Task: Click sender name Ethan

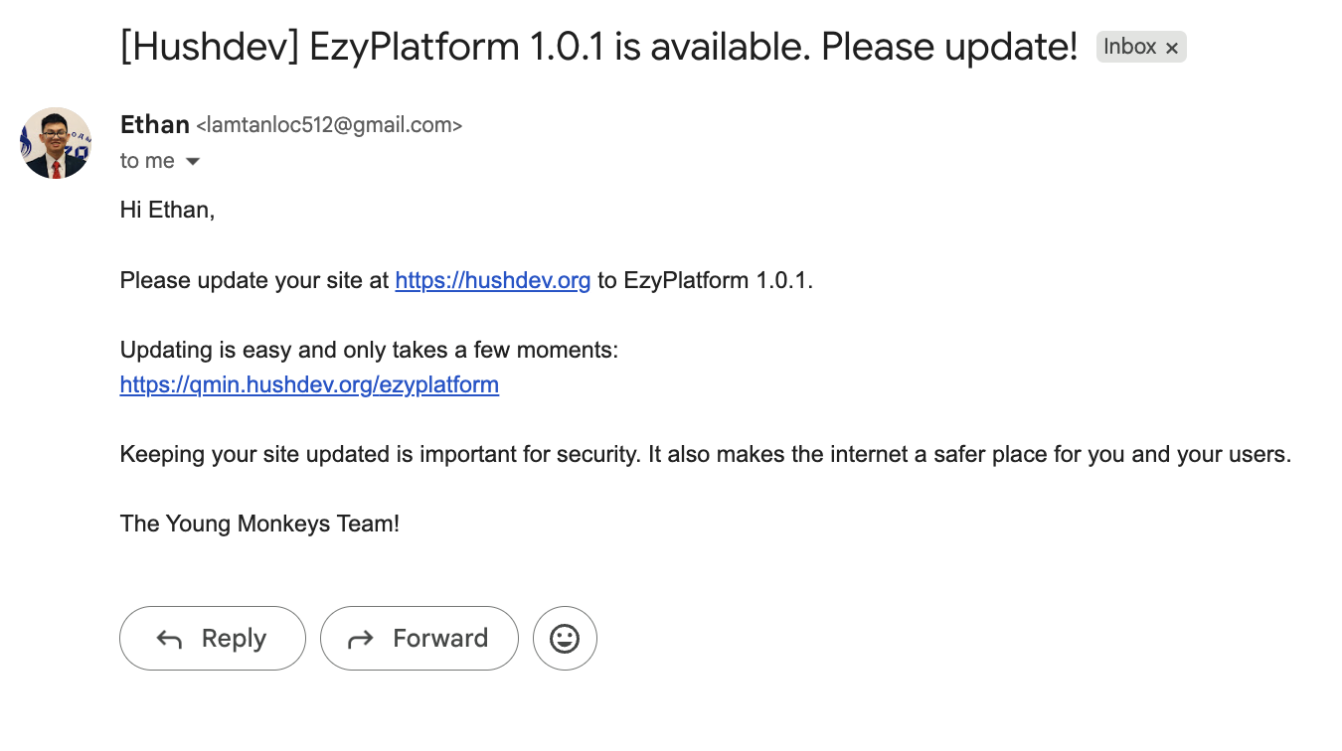Action: coord(154,125)
